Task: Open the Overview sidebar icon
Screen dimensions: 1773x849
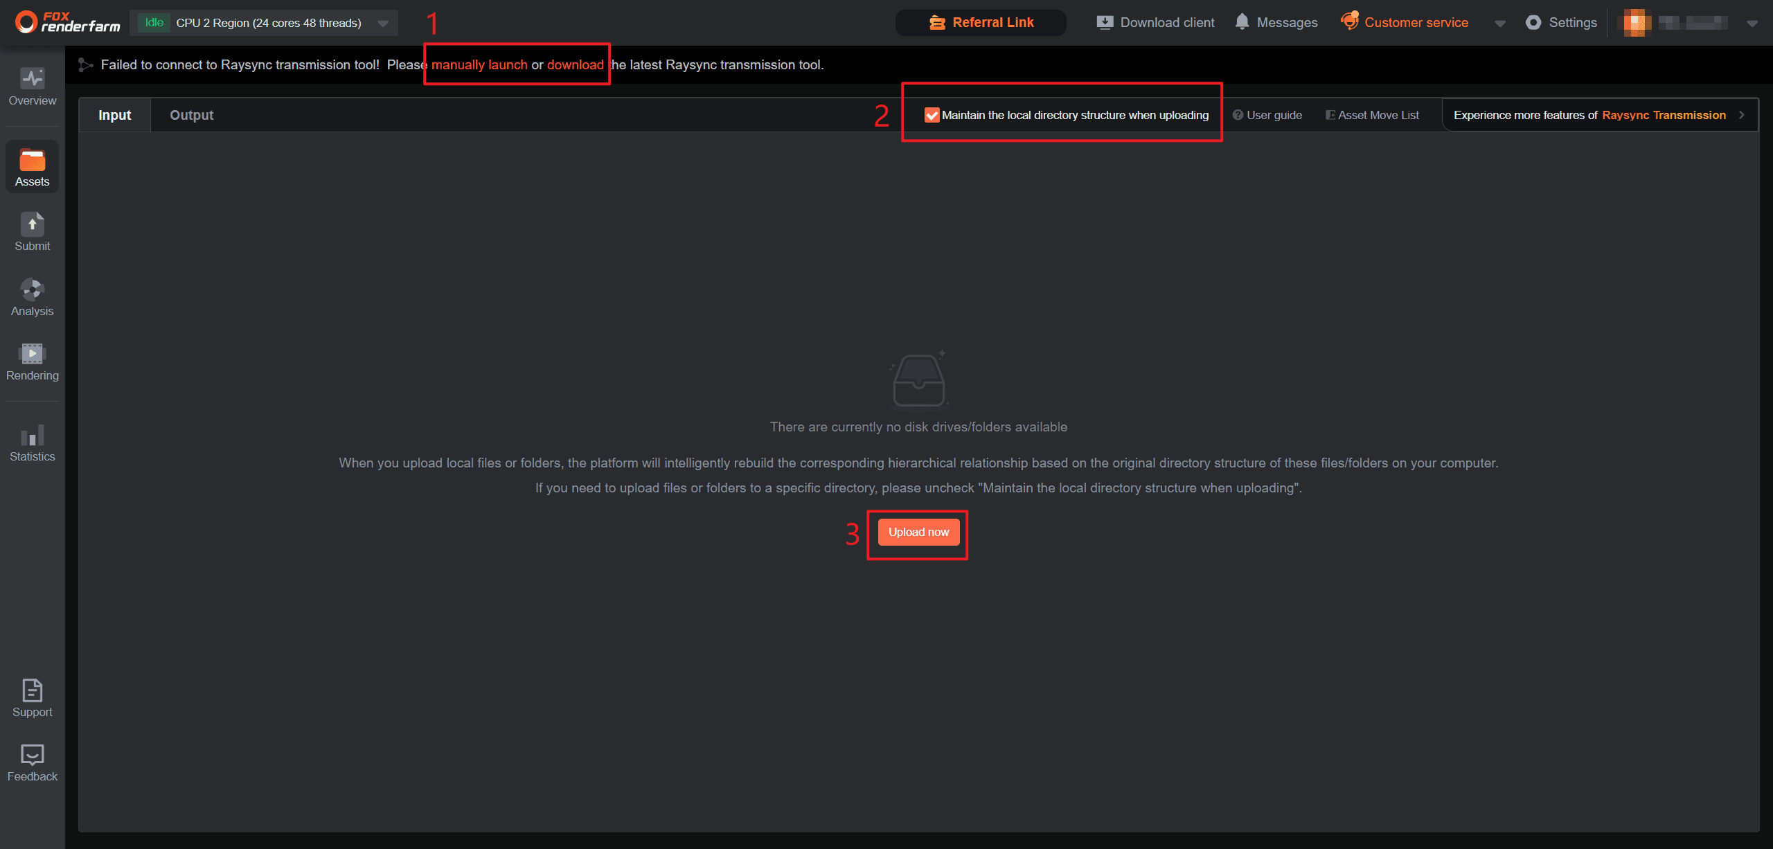Action: (x=33, y=79)
